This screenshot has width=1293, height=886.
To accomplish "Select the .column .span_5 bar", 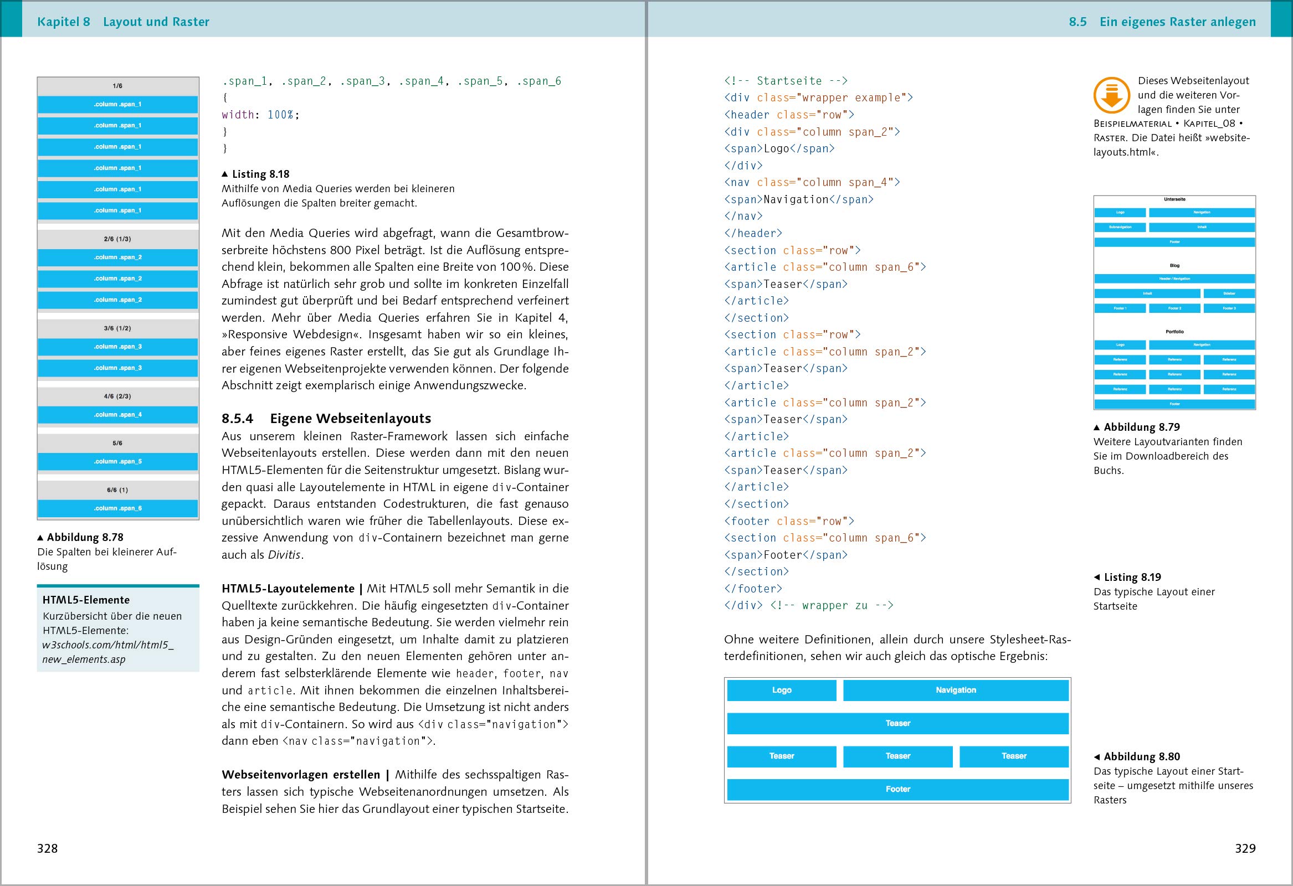I will (x=117, y=462).
